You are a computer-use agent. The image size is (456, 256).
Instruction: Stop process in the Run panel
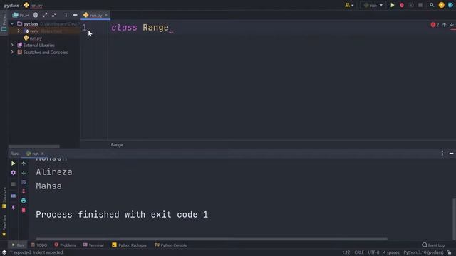[x=13, y=184]
